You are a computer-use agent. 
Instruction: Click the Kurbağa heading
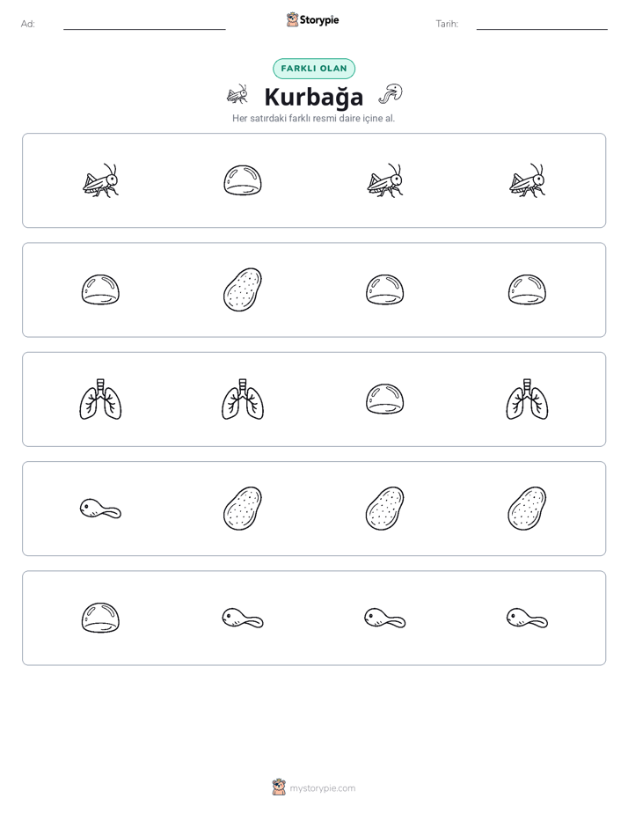point(314,97)
